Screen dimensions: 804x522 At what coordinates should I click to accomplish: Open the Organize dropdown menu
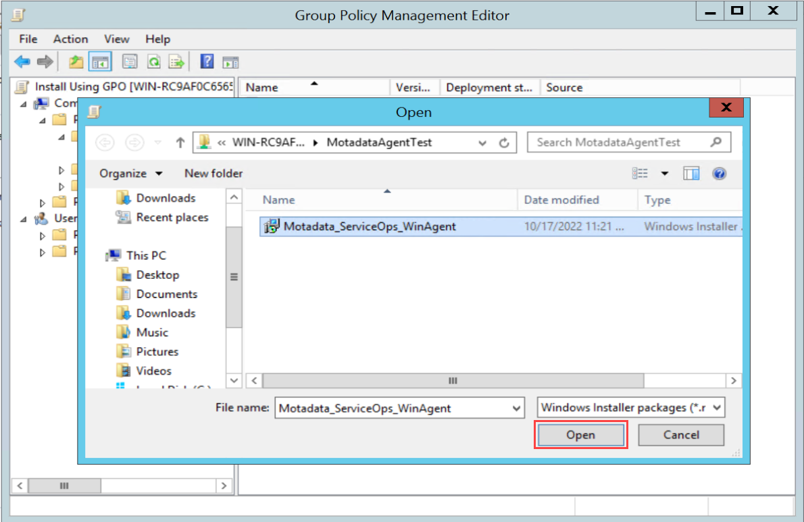pos(131,174)
